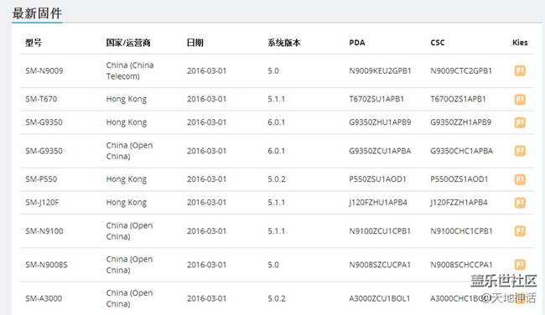Click Kies icon for SM-N9100 row
545x315 pixels.
[520, 231]
